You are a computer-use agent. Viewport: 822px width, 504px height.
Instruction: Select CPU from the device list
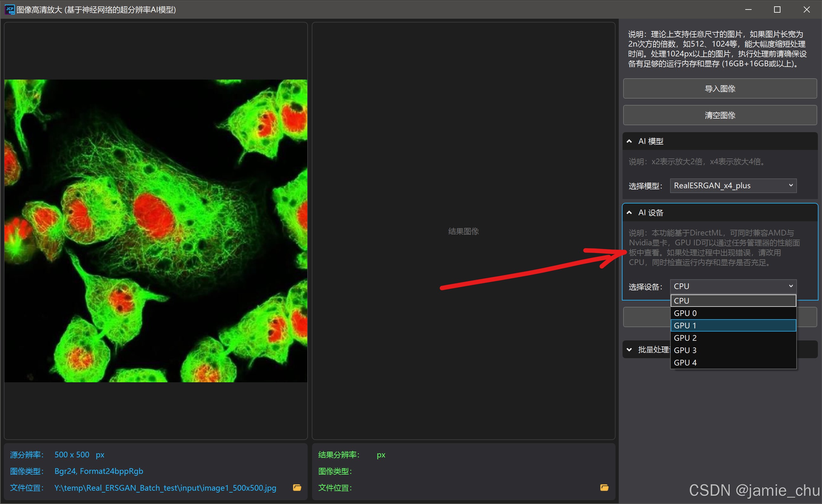click(733, 300)
